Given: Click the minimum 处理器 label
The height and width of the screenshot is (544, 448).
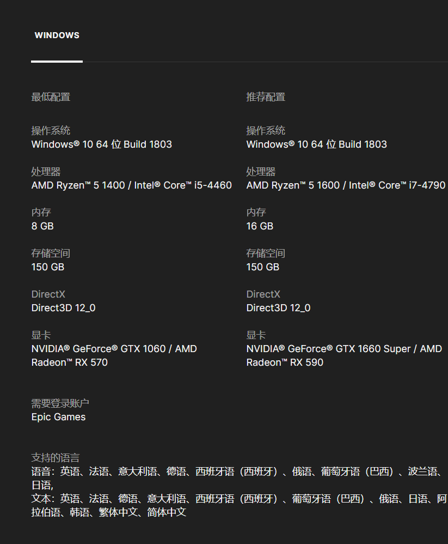Looking at the screenshot, I should (x=46, y=172).
